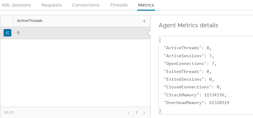This screenshot has width=253, height=118.
Task: Open the Connections tab
Action: point(86,5)
